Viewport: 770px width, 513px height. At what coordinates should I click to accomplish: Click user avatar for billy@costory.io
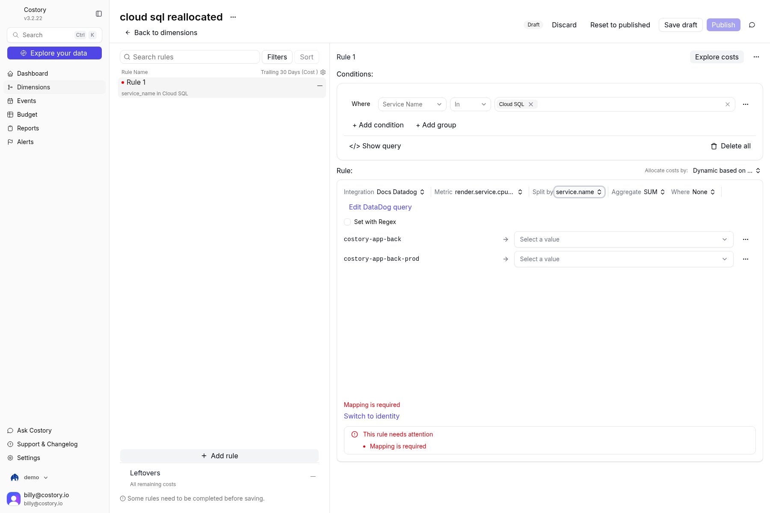coord(14,499)
